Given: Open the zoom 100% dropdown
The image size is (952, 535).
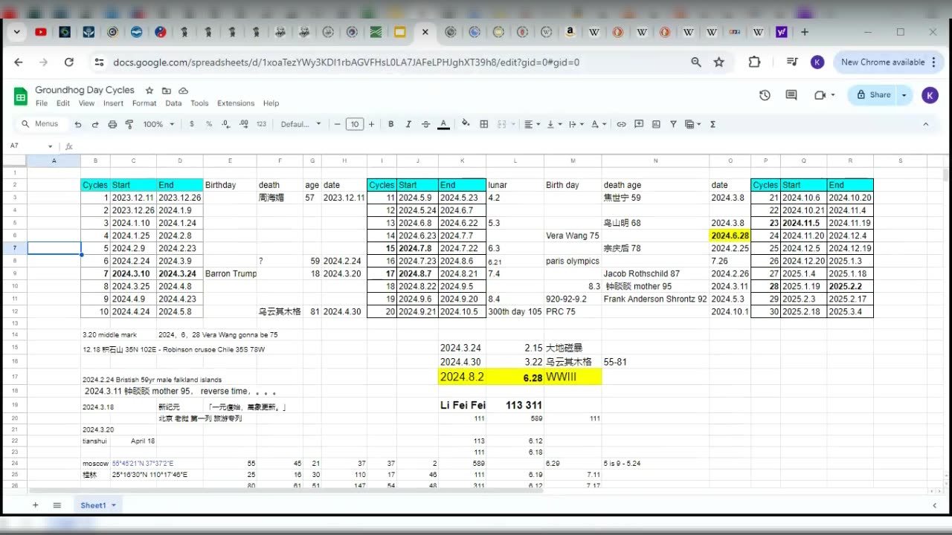Looking at the screenshot, I should click(158, 124).
